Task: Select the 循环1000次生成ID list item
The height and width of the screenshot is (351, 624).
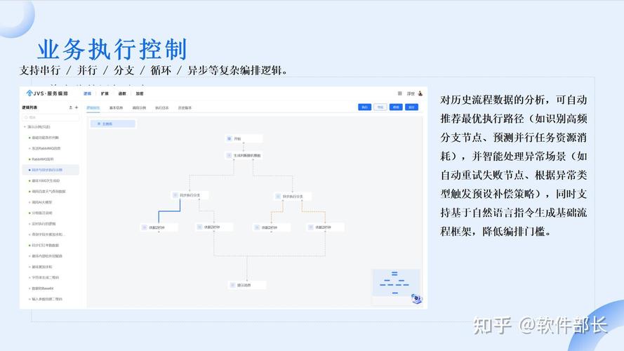Action: click(46, 180)
